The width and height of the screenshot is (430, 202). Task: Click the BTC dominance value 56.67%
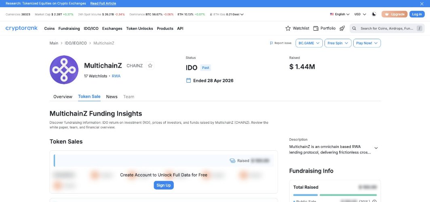[157, 14]
